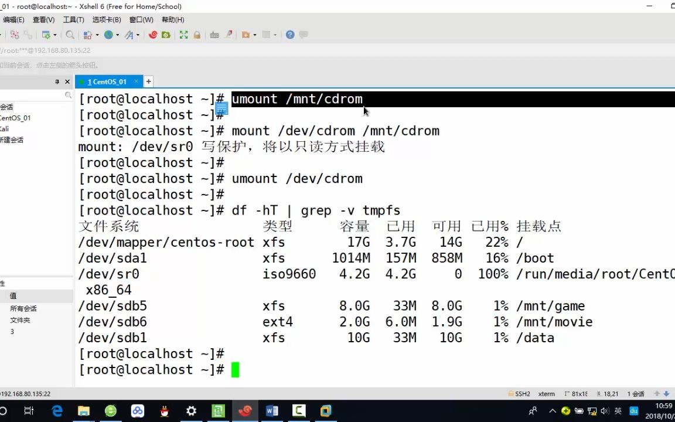The width and height of the screenshot is (675, 422).
Task: Open Word from the taskbar
Action: pyautogui.click(x=272, y=411)
